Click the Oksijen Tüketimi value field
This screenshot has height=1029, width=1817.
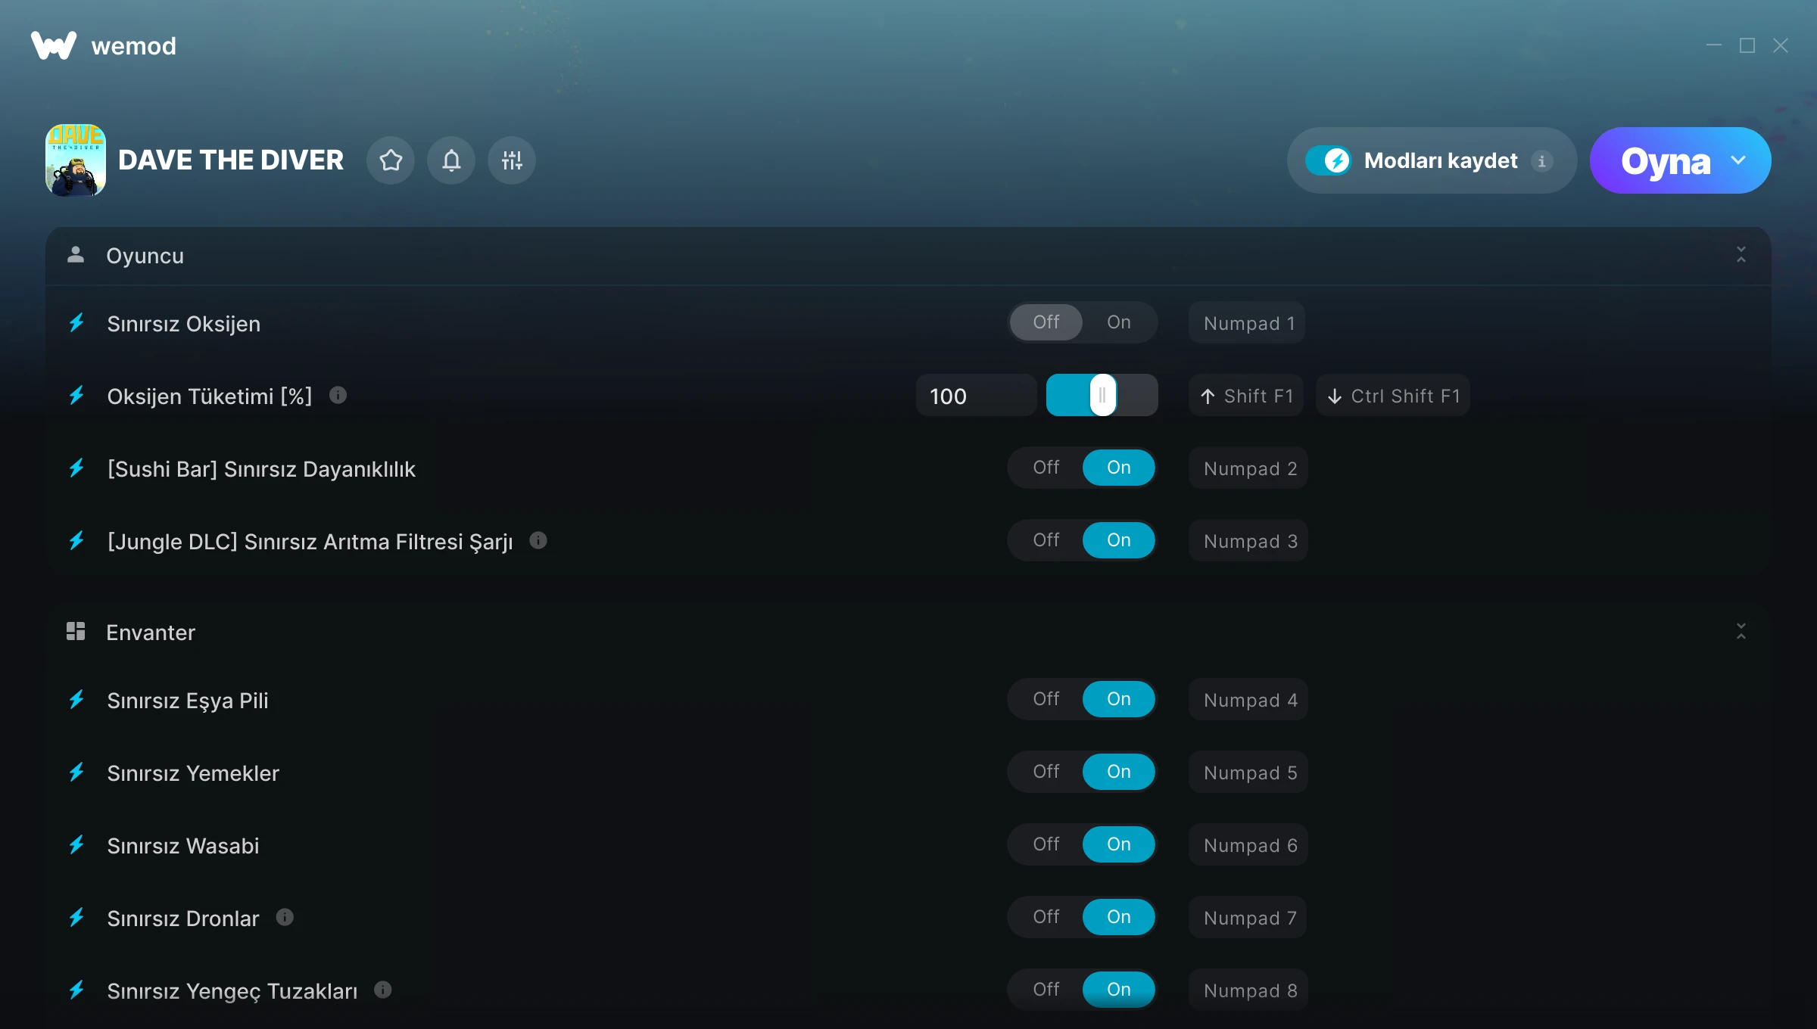click(976, 396)
